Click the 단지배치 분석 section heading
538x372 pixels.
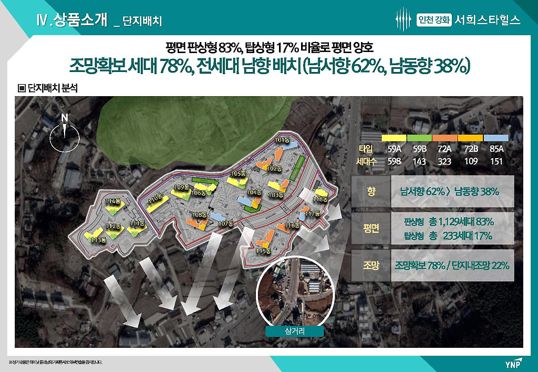pyautogui.click(x=48, y=88)
